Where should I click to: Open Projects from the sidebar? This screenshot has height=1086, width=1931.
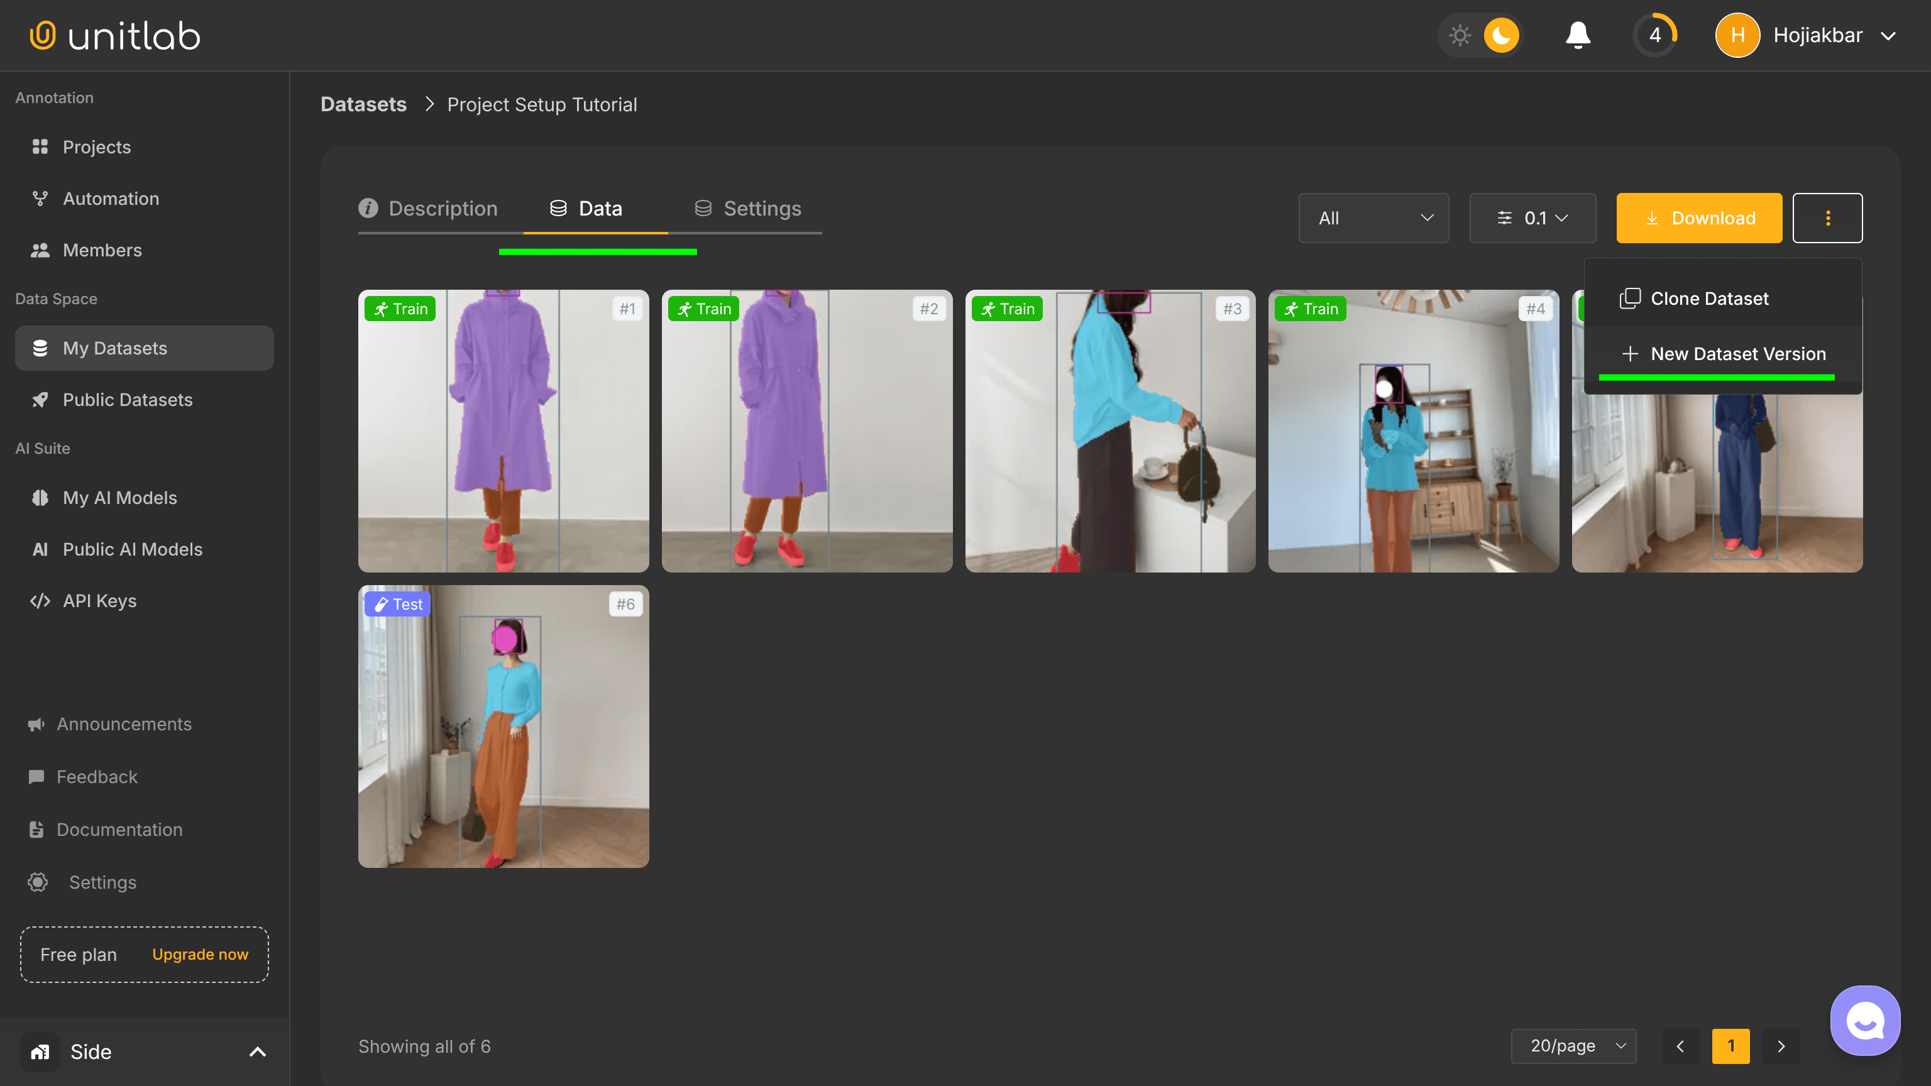pyautogui.click(x=97, y=147)
